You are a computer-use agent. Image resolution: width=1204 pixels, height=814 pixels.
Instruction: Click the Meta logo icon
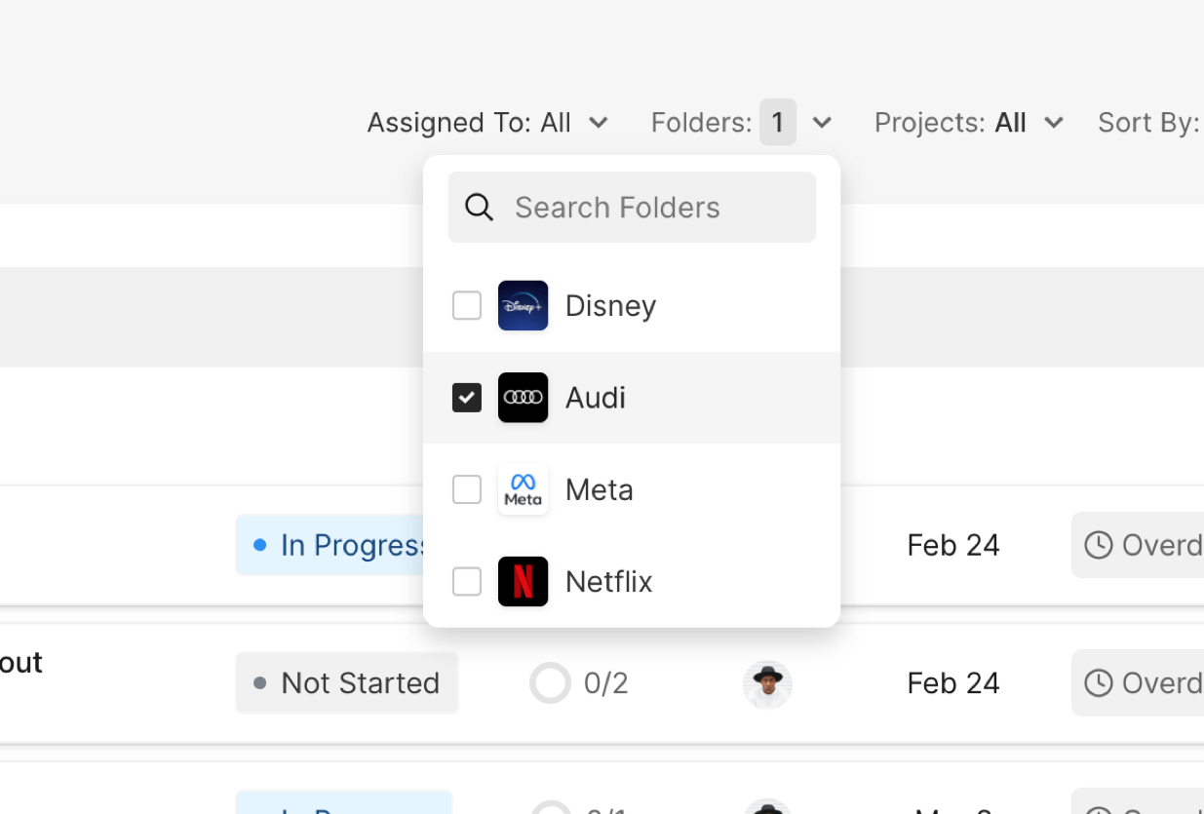pyautogui.click(x=523, y=489)
